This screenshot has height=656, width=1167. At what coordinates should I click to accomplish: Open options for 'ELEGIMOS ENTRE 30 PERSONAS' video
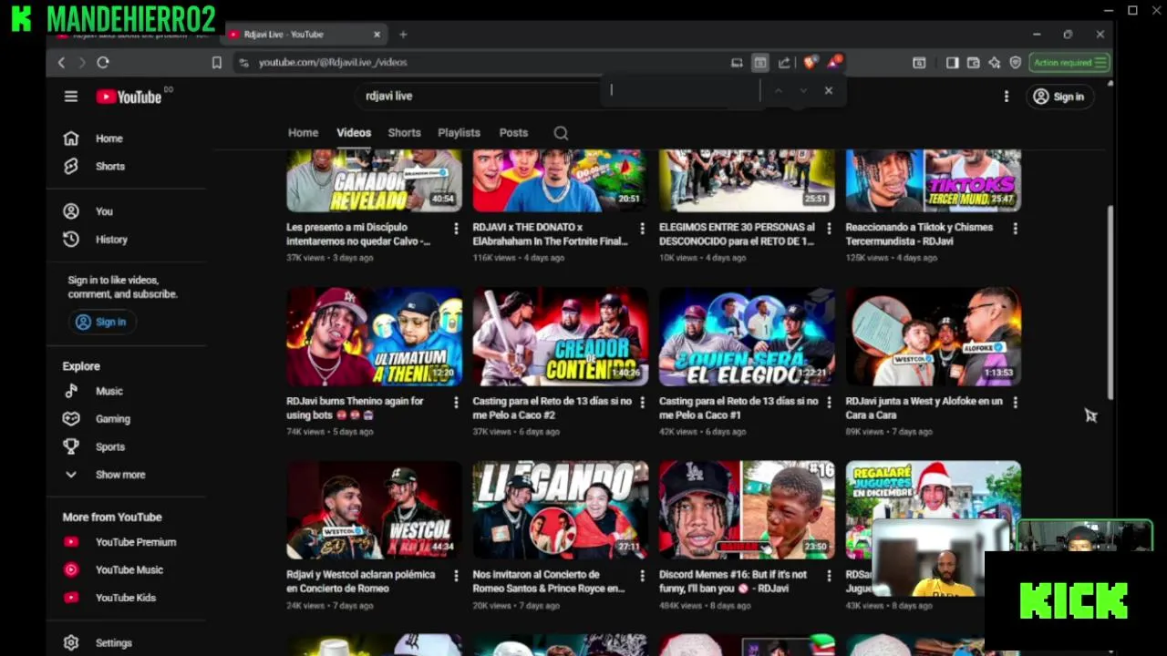click(829, 229)
